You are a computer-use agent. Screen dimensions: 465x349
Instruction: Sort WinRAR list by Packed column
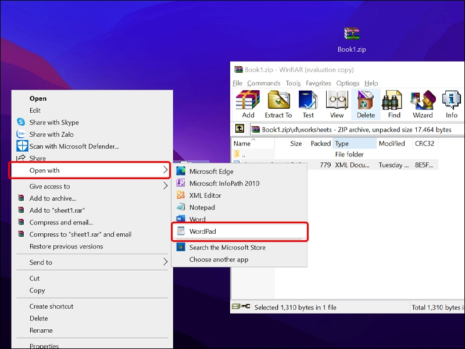point(318,143)
